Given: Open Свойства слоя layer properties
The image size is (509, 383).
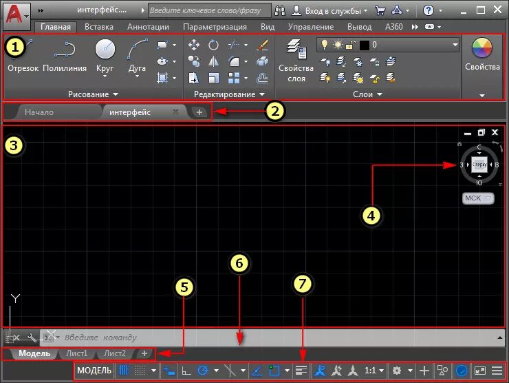Looking at the screenshot, I should (x=296, y=61).
